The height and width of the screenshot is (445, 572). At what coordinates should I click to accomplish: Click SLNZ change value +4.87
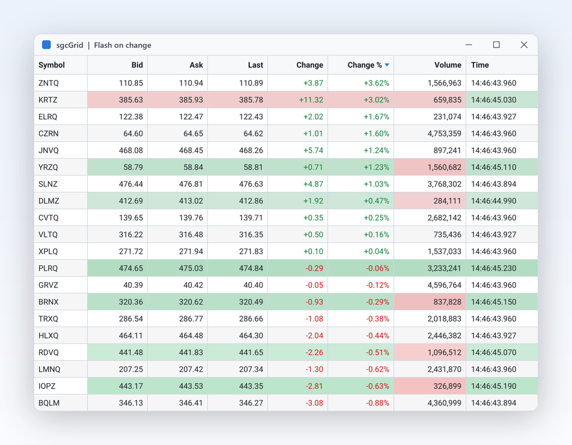coord(297,184)
